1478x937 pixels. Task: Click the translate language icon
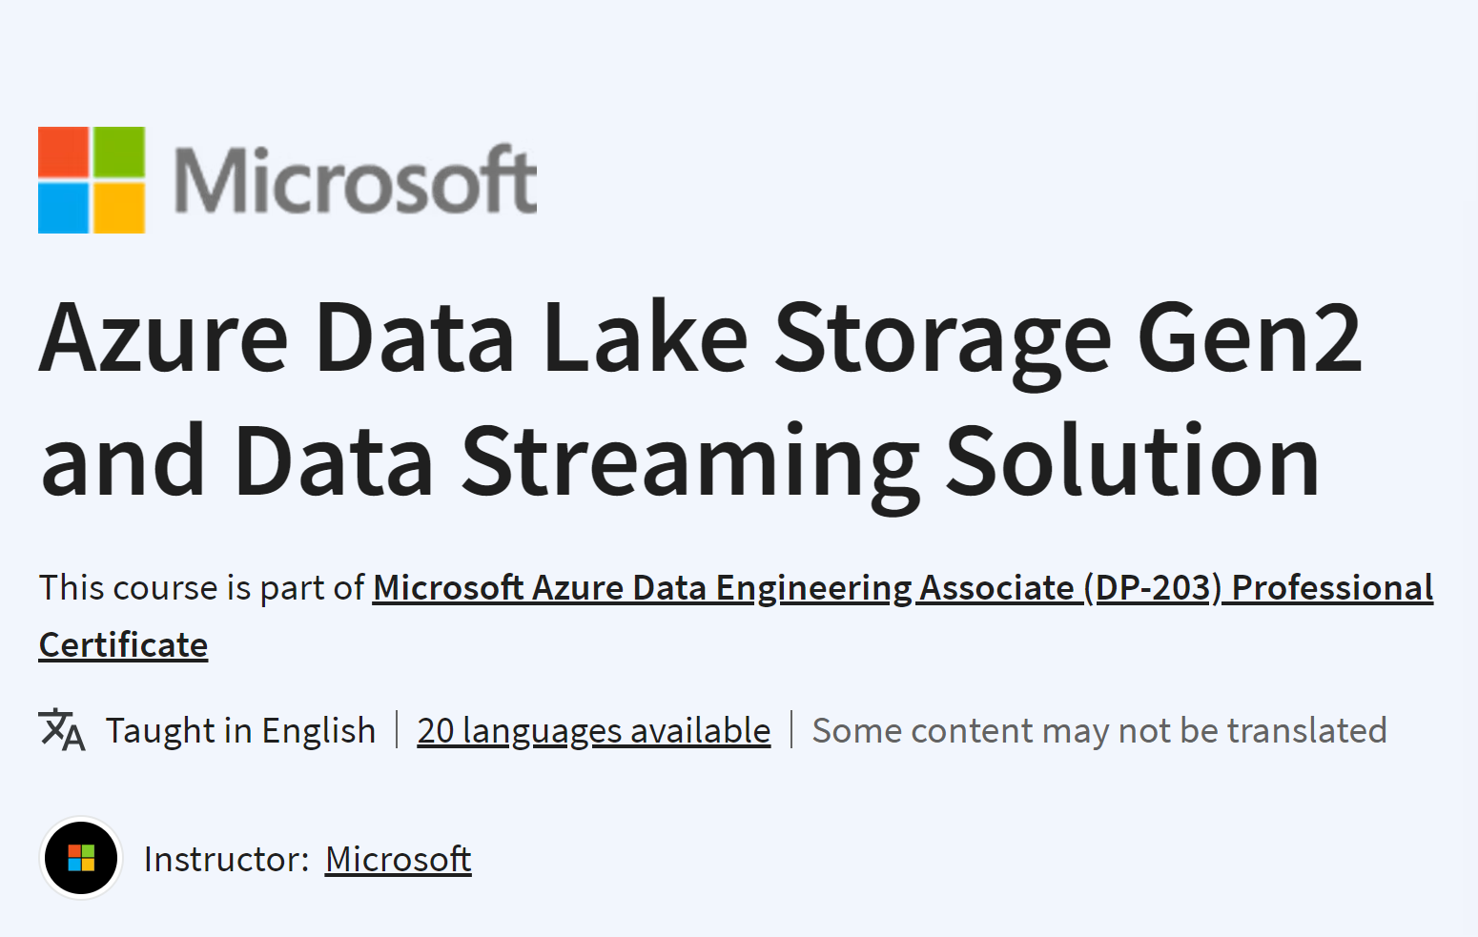62,730
